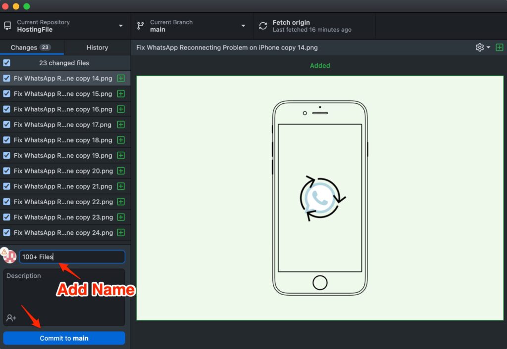Click the green added-file icon in diff header
This screenshot has width=507, height=349.
point(499,47)
